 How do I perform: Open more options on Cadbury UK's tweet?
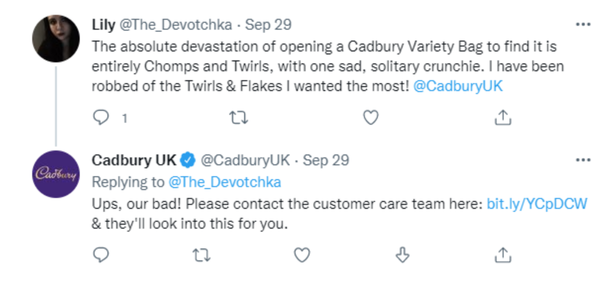[583, 160]
